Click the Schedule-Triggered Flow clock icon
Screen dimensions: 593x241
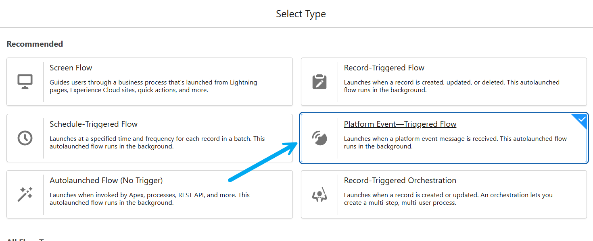[25, 138]
